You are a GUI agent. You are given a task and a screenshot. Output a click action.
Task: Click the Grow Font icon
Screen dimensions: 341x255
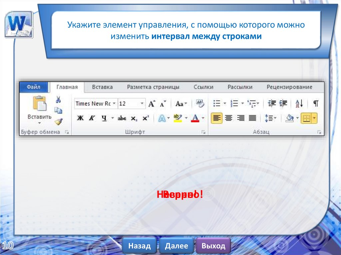(x=152, y=104)
